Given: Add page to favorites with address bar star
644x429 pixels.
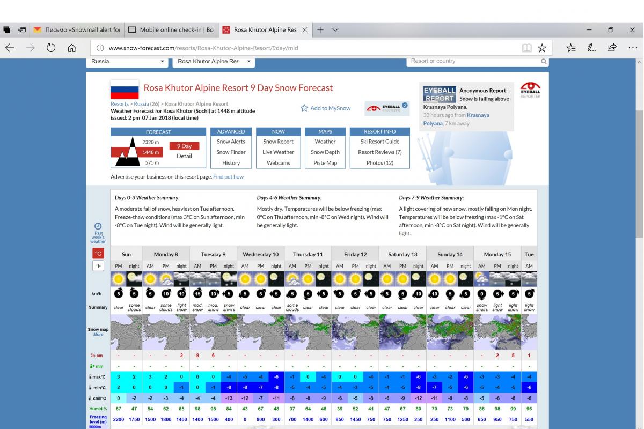Looking at the screenshot, I should tap(542, 48).
